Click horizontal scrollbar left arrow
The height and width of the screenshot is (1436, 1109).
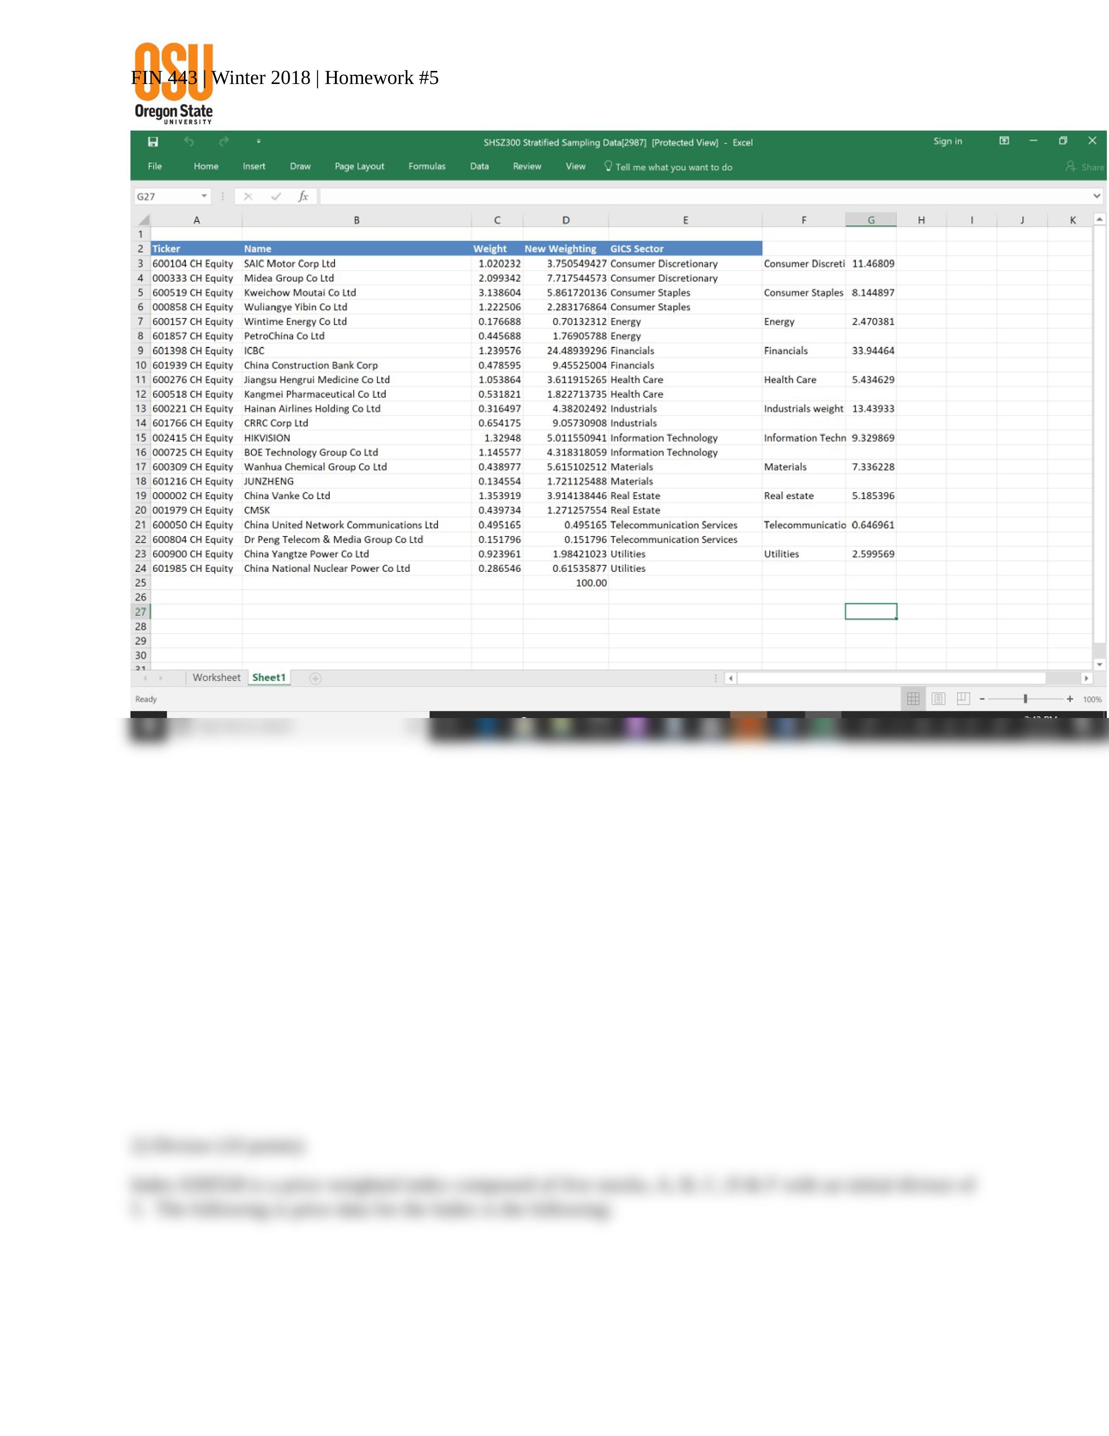tap(731, 678)
